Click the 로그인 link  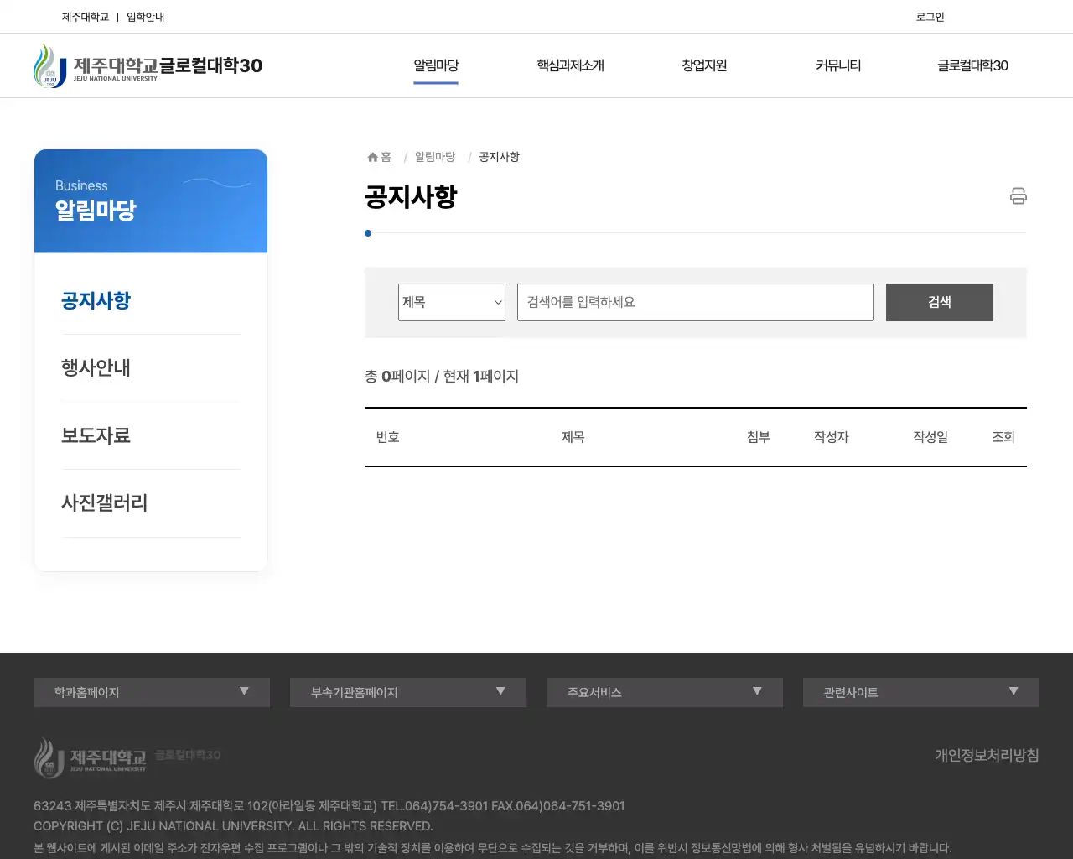(930, 16)
